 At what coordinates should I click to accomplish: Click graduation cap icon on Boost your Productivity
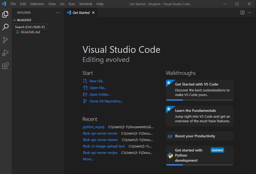(170, 136)
